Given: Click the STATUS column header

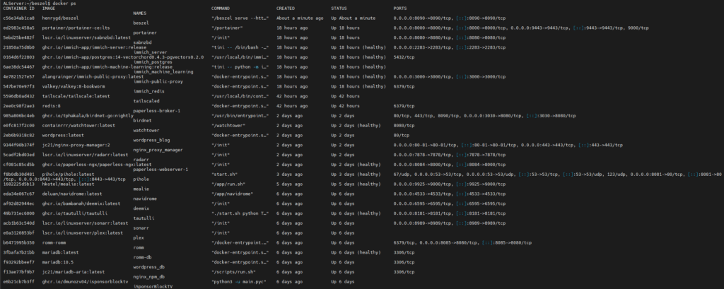Looking at the screenshot, I should point(340,8).
